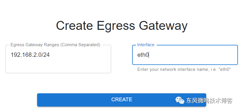Click the word "Gateway" in the page heading
This screenshot has height=111, width=240.
click(163, 26)
